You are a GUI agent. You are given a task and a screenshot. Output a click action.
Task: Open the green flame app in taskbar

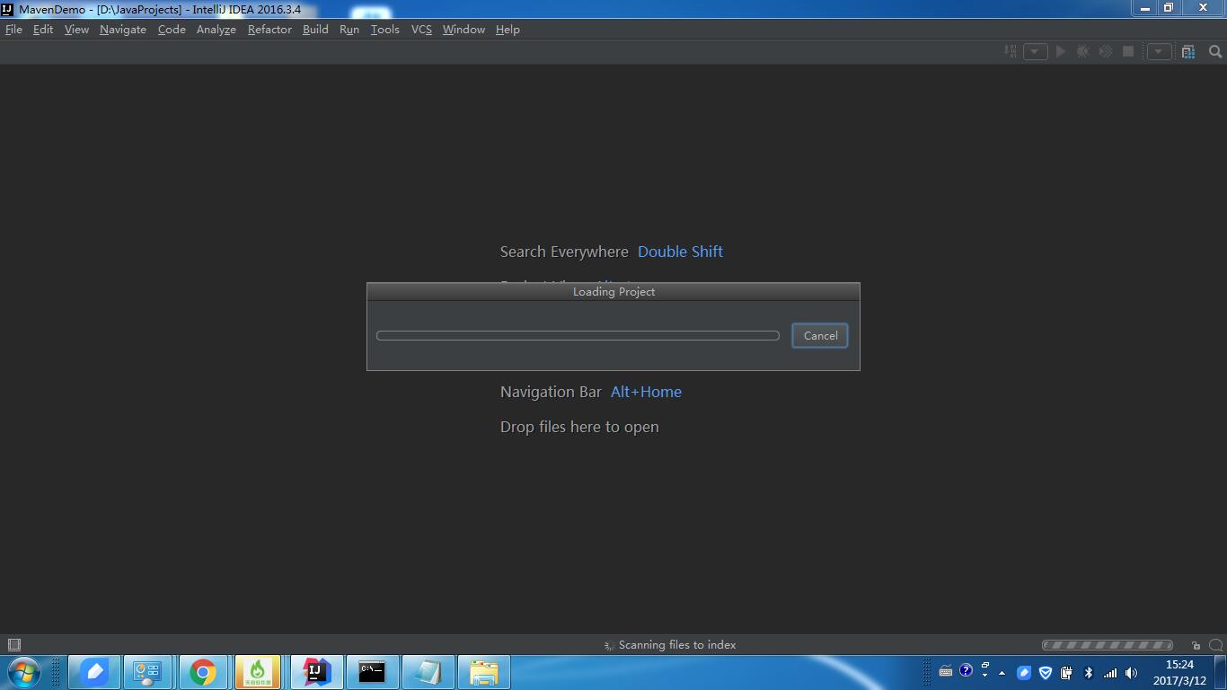258,672
